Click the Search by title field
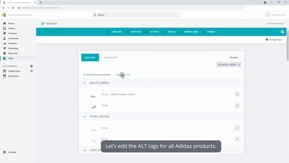The height and width of the screenshot is (163, 289). 163,58
